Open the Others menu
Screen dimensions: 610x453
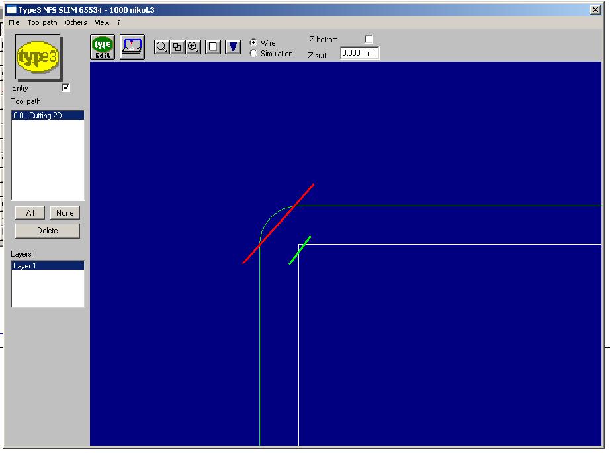pyautogui.click(x=76, y=22)
